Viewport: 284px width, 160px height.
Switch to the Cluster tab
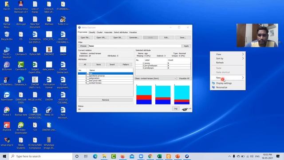pos(99,32)
